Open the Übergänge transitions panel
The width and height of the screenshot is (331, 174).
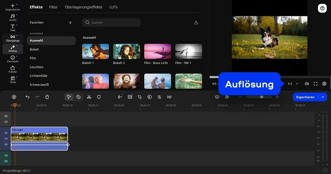pos(13,38)
